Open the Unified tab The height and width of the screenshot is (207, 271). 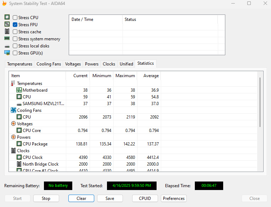pyautogui.click(x=126, y=64)
